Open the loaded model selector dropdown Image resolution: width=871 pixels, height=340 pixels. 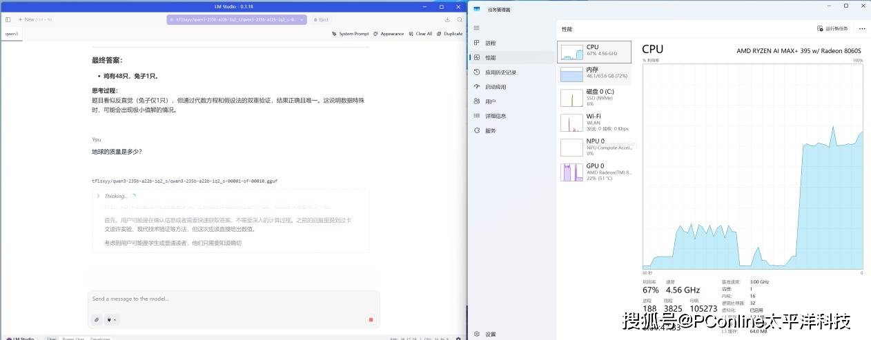click(236, 19)
